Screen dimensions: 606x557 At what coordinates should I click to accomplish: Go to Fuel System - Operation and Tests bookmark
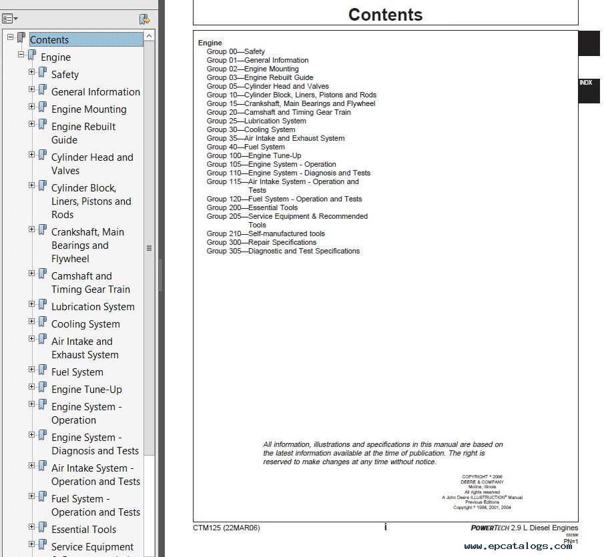96,505
